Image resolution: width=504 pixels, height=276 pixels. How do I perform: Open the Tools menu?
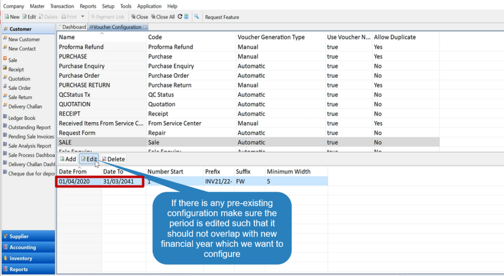pos(126,6)
